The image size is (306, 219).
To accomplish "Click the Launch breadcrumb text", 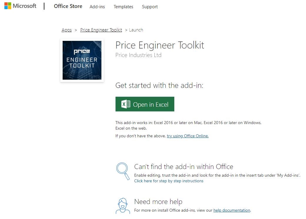I will [136, 30].
